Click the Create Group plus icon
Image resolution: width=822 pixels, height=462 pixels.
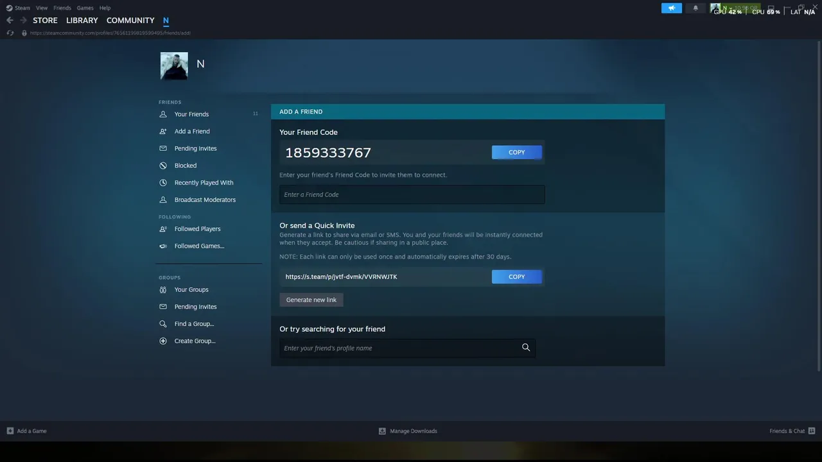163,341
